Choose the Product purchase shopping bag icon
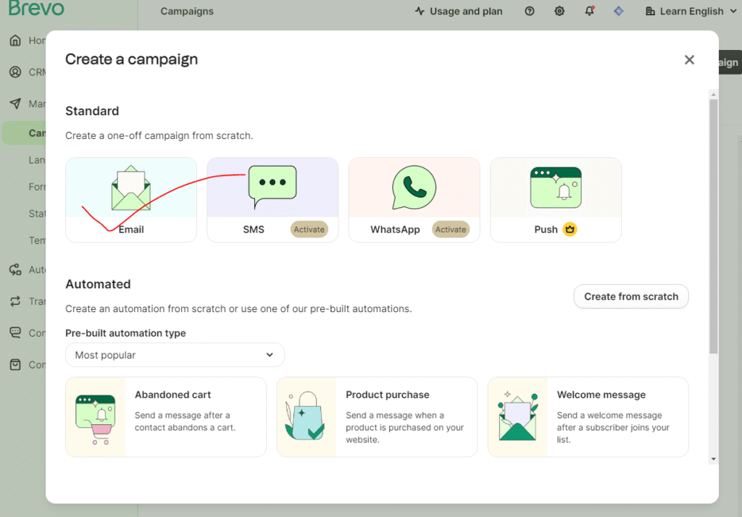This screenshot has height=517, width=742. (x=307, y=417)
